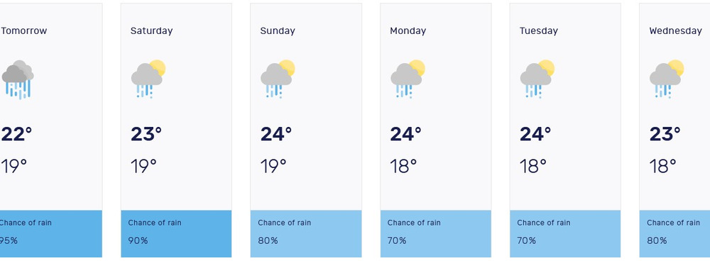Open the Wednesday forecast heading
The height and width of the screenshot is (261, 710).
pyautogui.click(x=676, y=30)
